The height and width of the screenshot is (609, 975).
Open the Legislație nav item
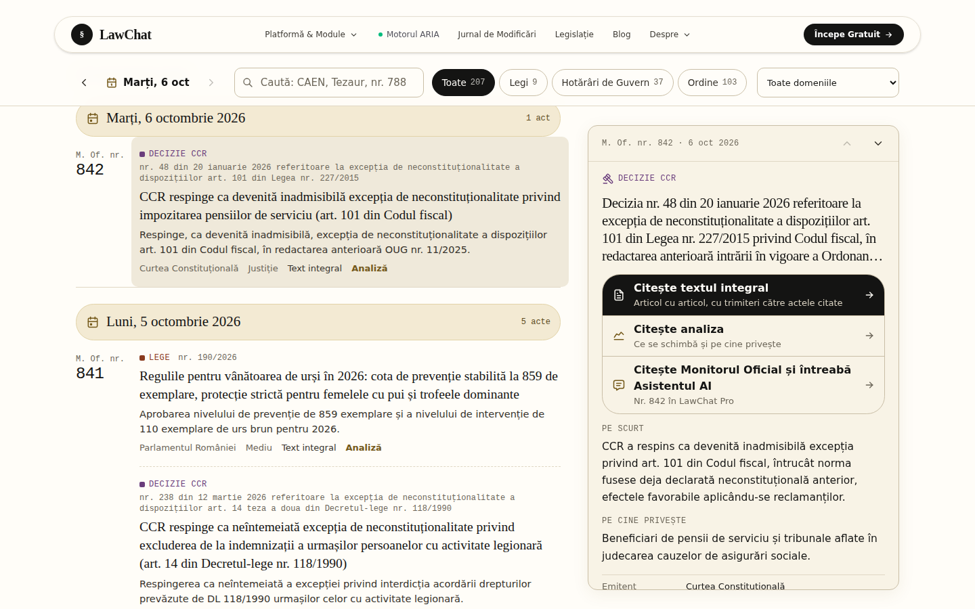pyautogui.click(x=574, y=35)
